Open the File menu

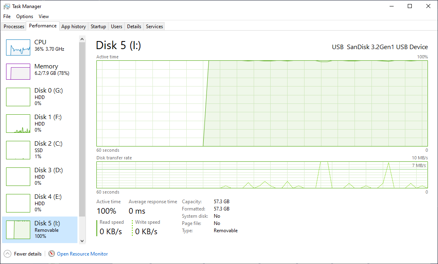click(x=7, y=16)
